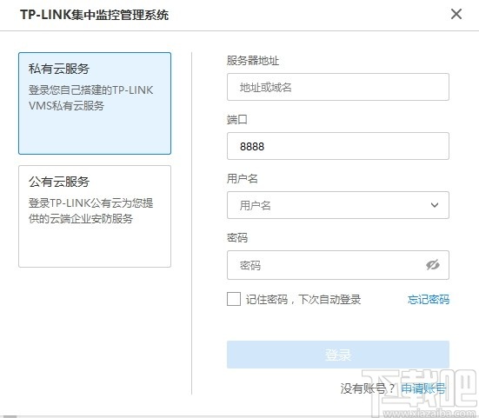
Task: Click the TP-LINK集中监控管理系统 window title
Action: 94,15
